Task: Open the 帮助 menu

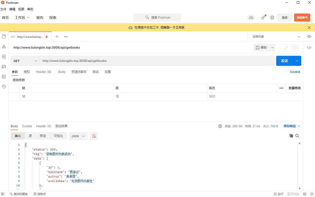Action: 30,9
